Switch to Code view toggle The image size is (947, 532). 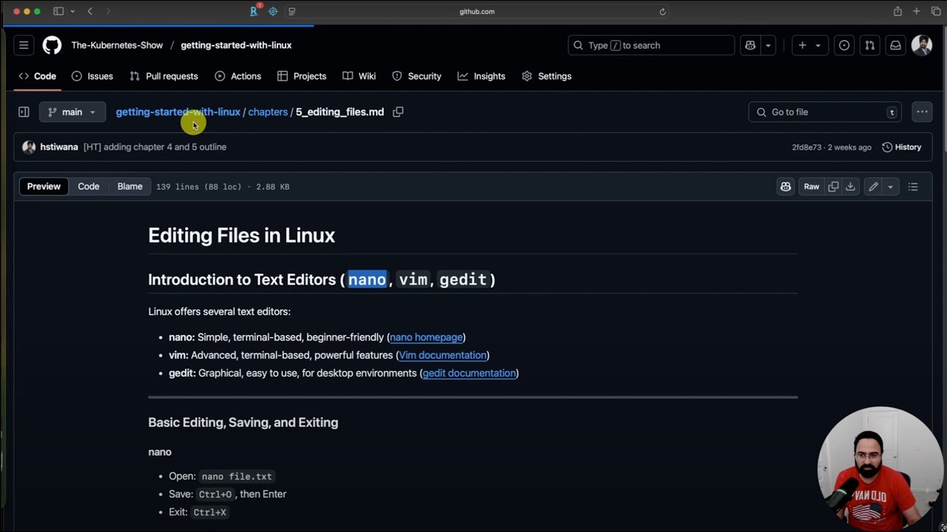[x=89, y=187]
